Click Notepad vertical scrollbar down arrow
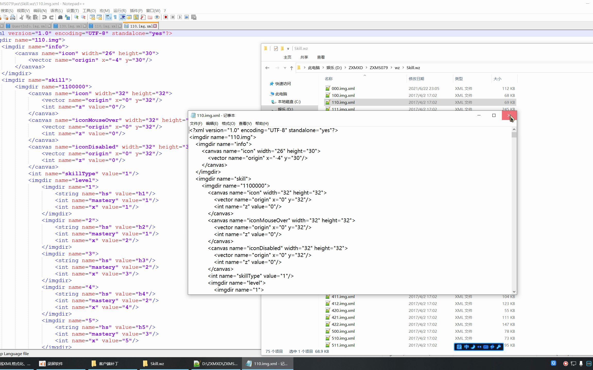Screen dimensions: 593x370 pos(514,292)
